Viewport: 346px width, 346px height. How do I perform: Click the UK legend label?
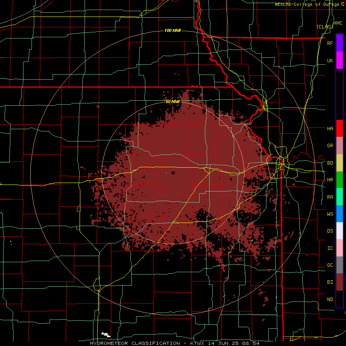330,60
